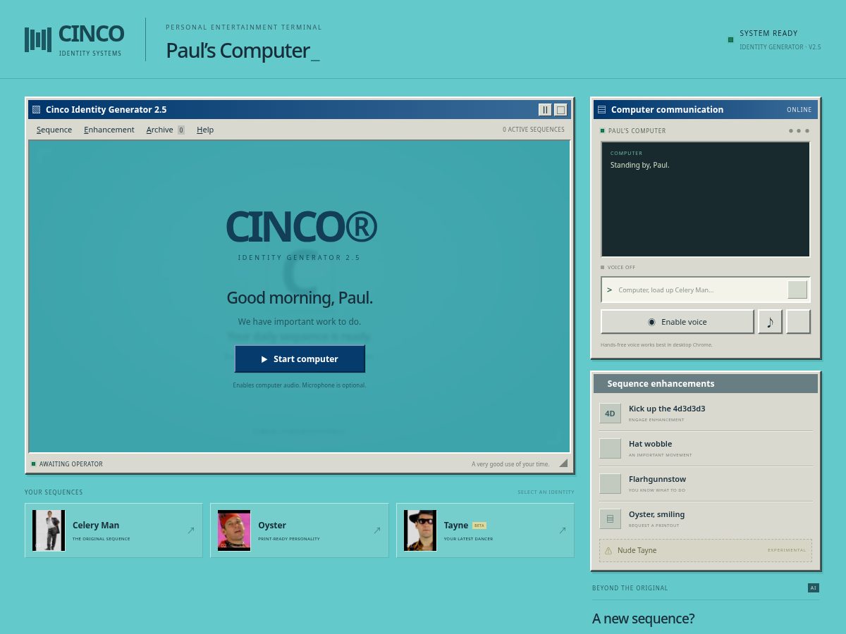Click the 'AWAITING OPERATOR' status text

71,464
